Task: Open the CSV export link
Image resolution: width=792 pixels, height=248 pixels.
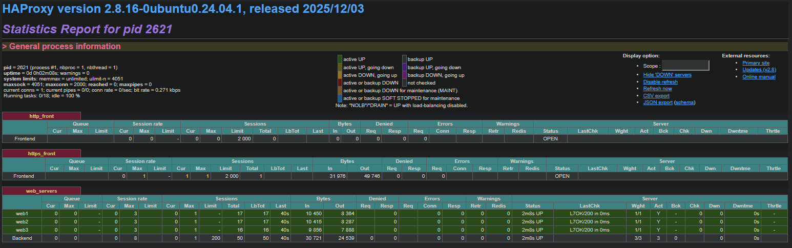Action: 656,96
